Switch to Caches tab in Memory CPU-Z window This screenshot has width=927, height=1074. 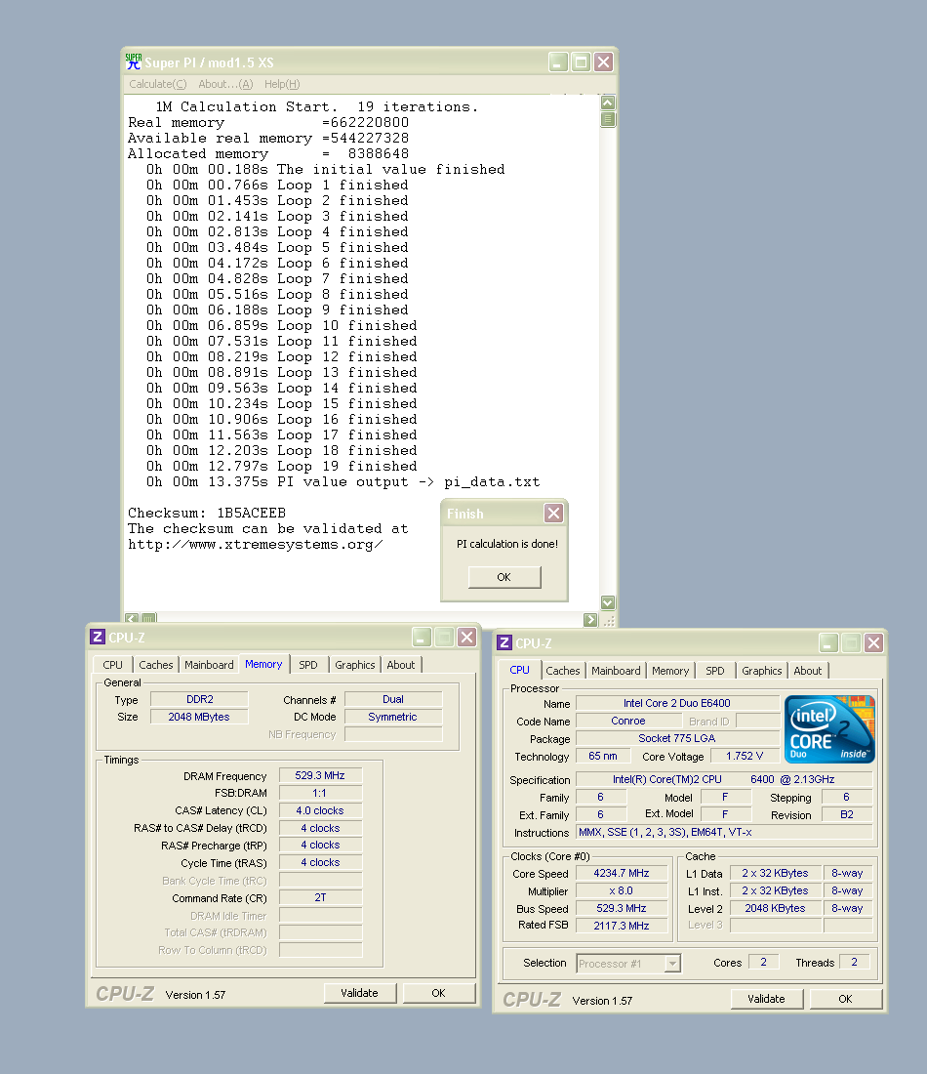pos(156,665)
